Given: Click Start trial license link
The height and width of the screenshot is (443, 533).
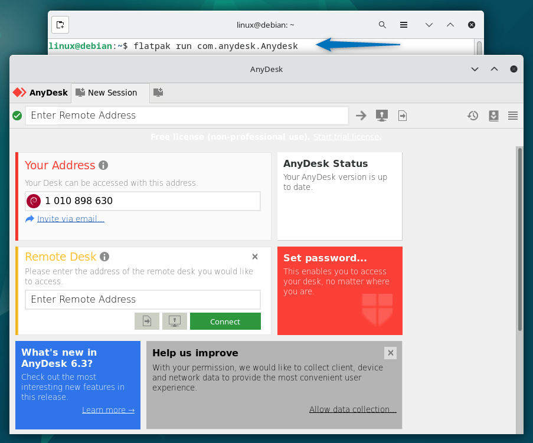Looking at the screenshot, I should pyautogui.click(x=346, y=137).
